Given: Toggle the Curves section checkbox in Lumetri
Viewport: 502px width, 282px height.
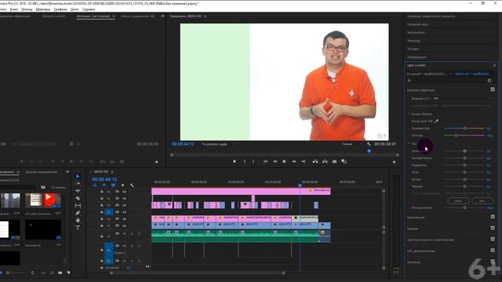Looking at the screenshot, I should click(x=493, y=228).
